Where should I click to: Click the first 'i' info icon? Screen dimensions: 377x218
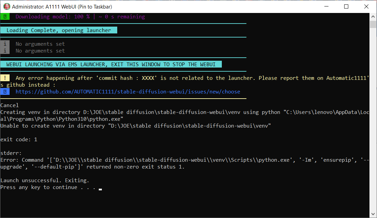tap(5, 44)
